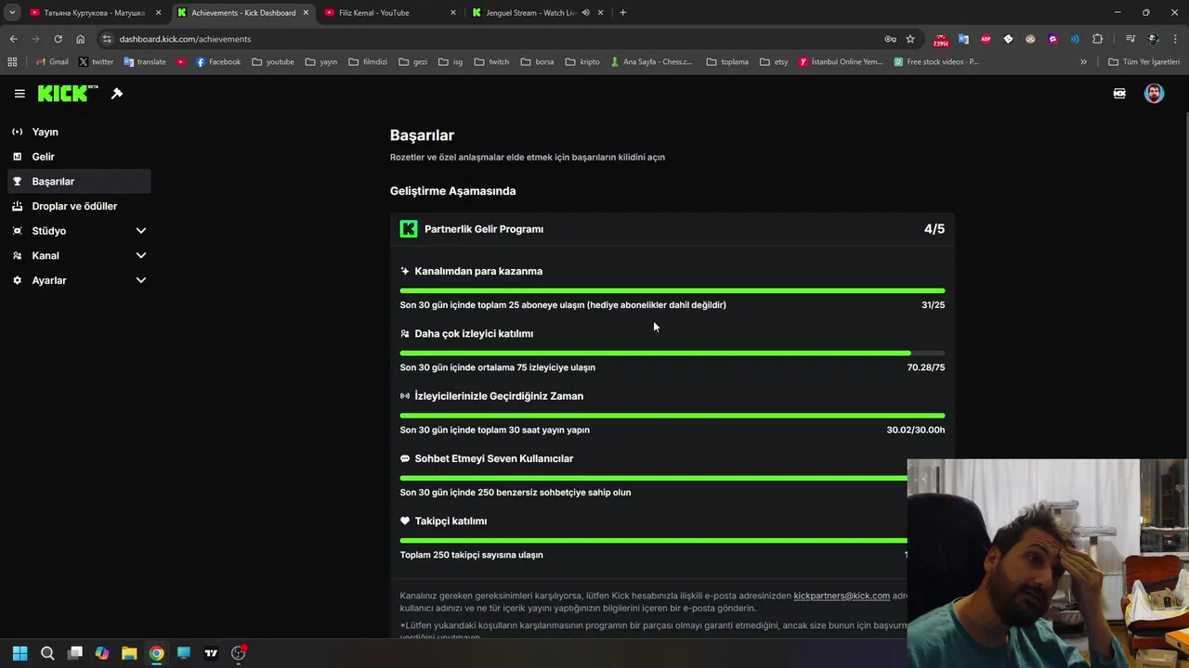Screen dimensions: 1189x668
Task: Click the address bar URL field
Action: [x=464, y=39]
